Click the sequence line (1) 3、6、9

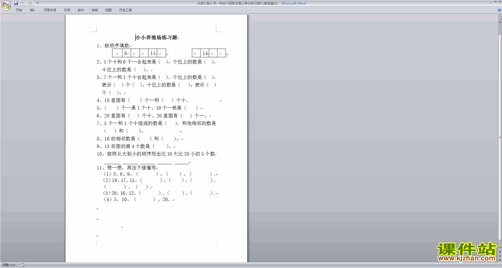(x=160, y=174)
